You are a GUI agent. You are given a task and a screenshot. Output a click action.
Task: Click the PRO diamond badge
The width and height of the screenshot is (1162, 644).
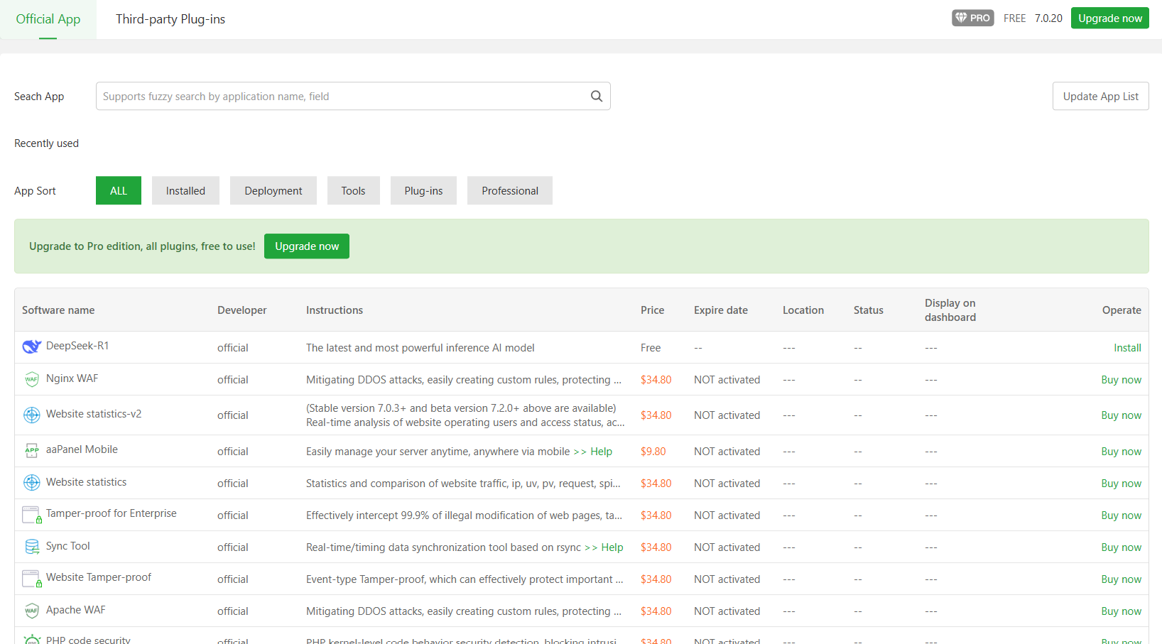pyautogui.click(x=972, y=18)
